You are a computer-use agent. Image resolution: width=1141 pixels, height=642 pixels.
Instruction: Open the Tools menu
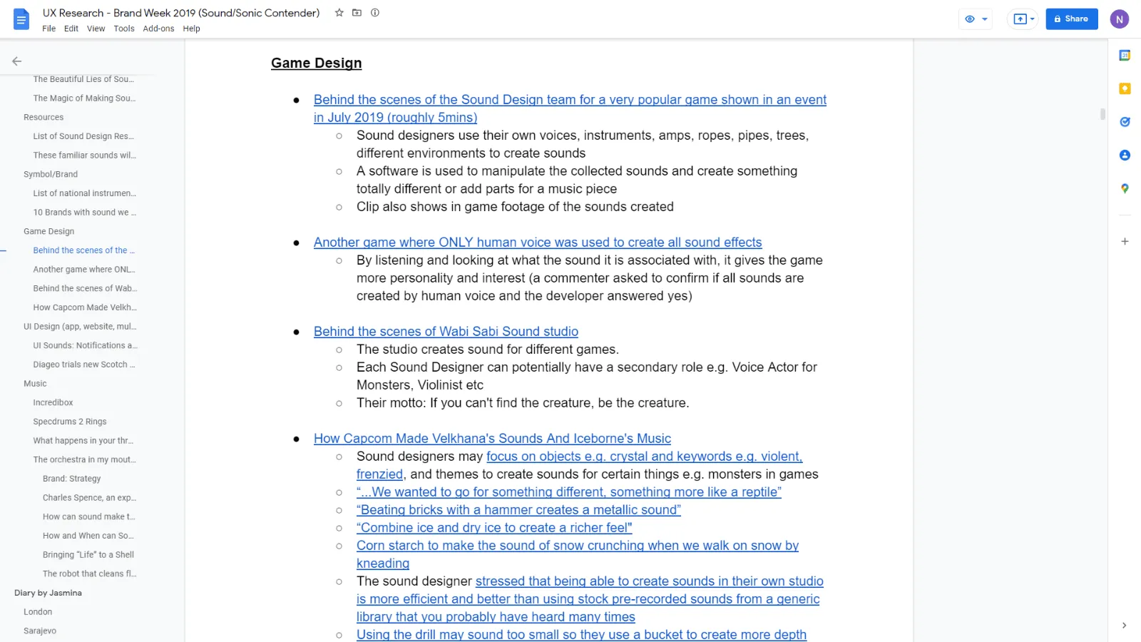point(124,29)
